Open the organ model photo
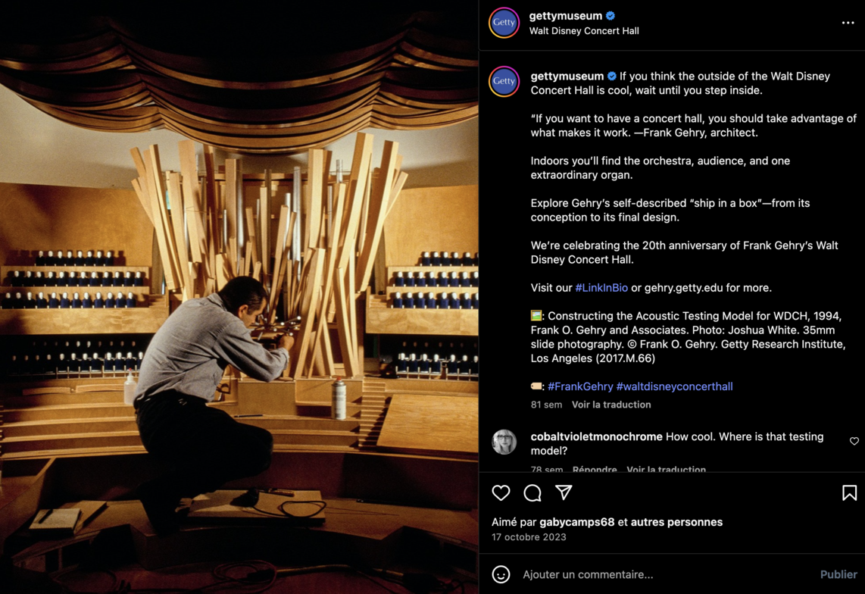Viewport: 865px width, 594px height. click(x=239, y=297)
